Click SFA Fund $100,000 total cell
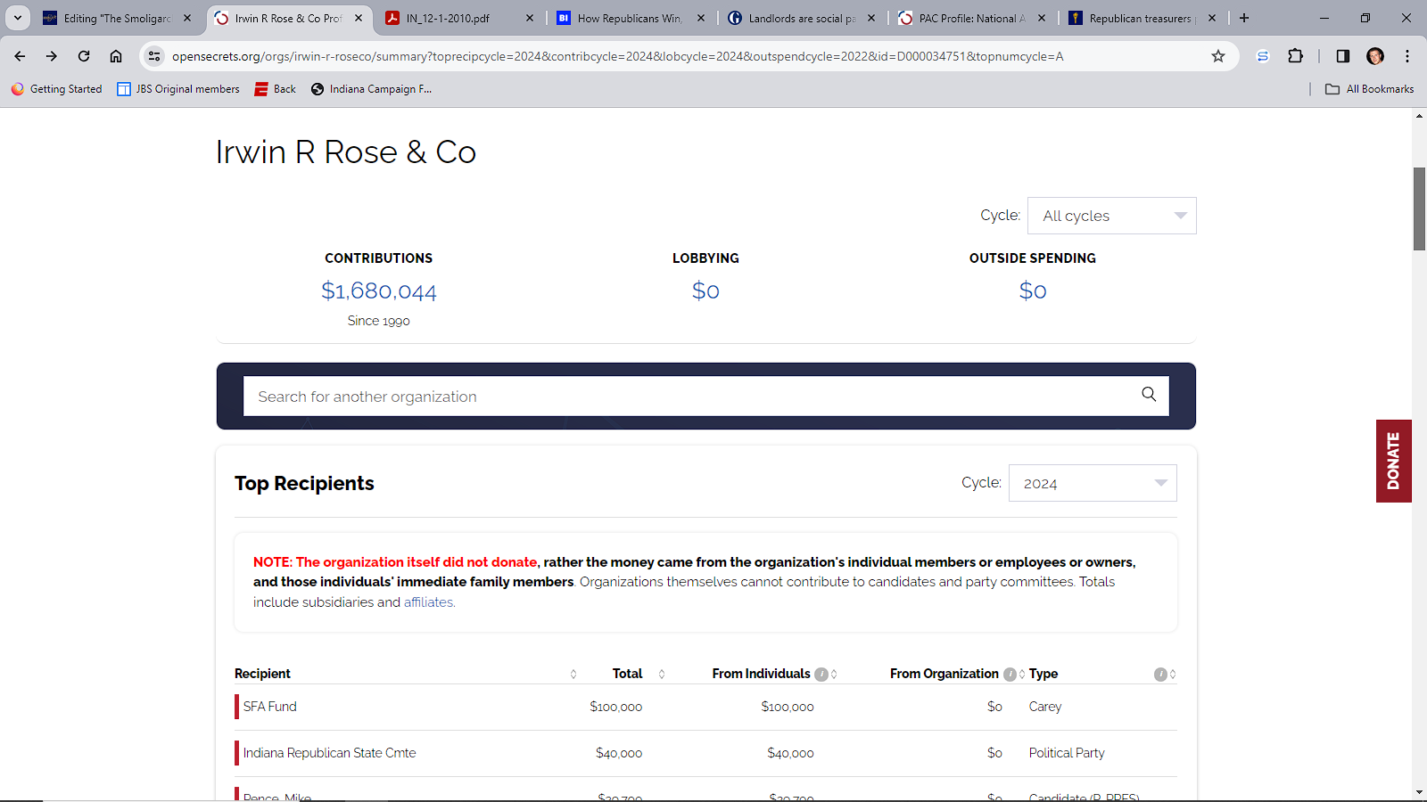The width and height of the screenshot is (1427, 802). (615, 707)
